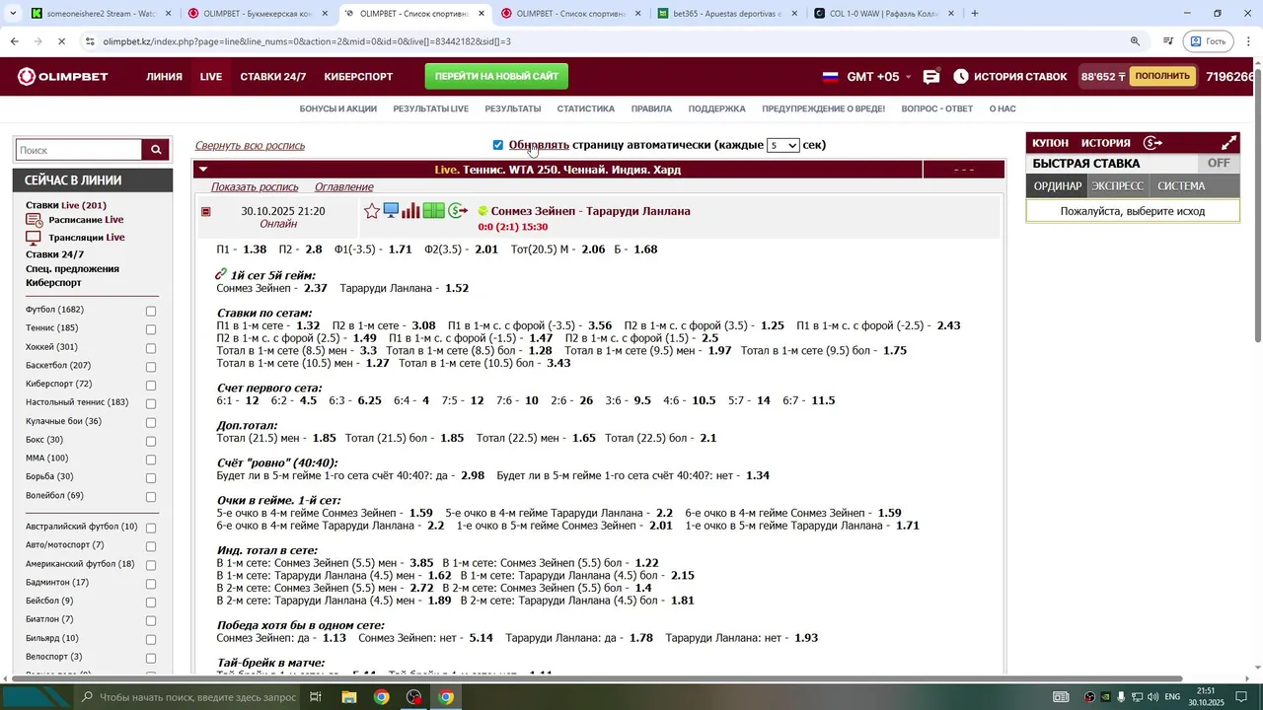
Task: Open match statistics bar chart icon
Action: pyautogui.click(x=410, y=210)
